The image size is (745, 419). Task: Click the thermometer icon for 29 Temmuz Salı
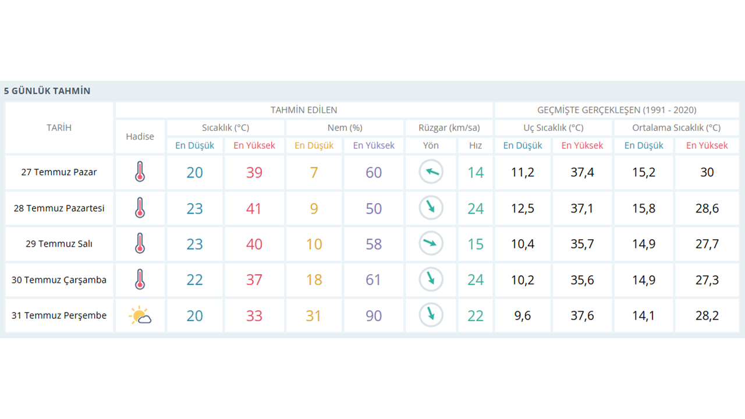(x=140, y=244)
